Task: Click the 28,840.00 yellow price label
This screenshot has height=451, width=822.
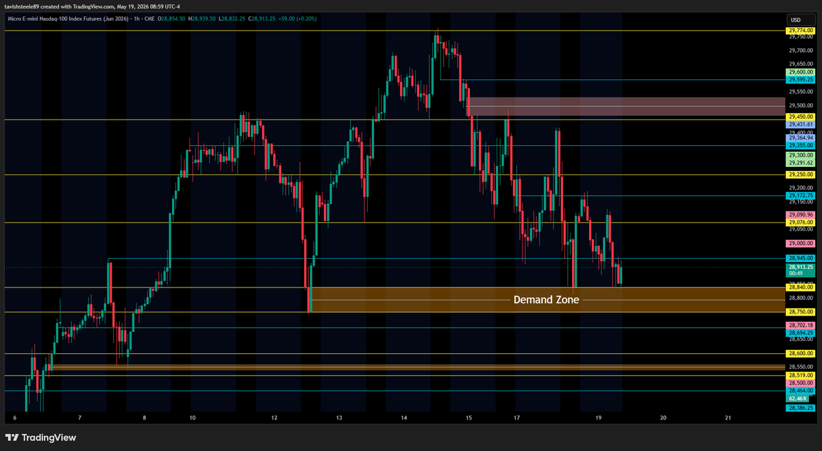Action: [800, 288]
